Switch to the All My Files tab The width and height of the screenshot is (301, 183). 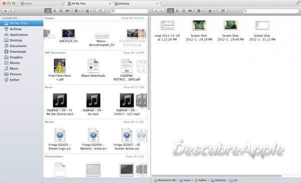[x=89, y=4]
